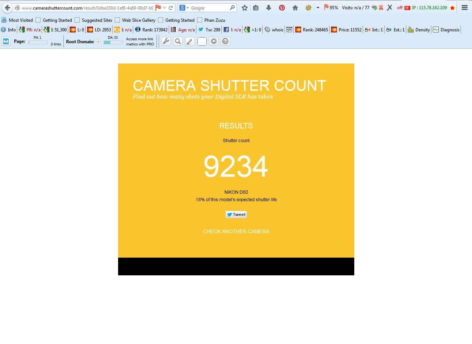
Task: Click the Facebook I: n/a metric
Action: tap(232, 30)
